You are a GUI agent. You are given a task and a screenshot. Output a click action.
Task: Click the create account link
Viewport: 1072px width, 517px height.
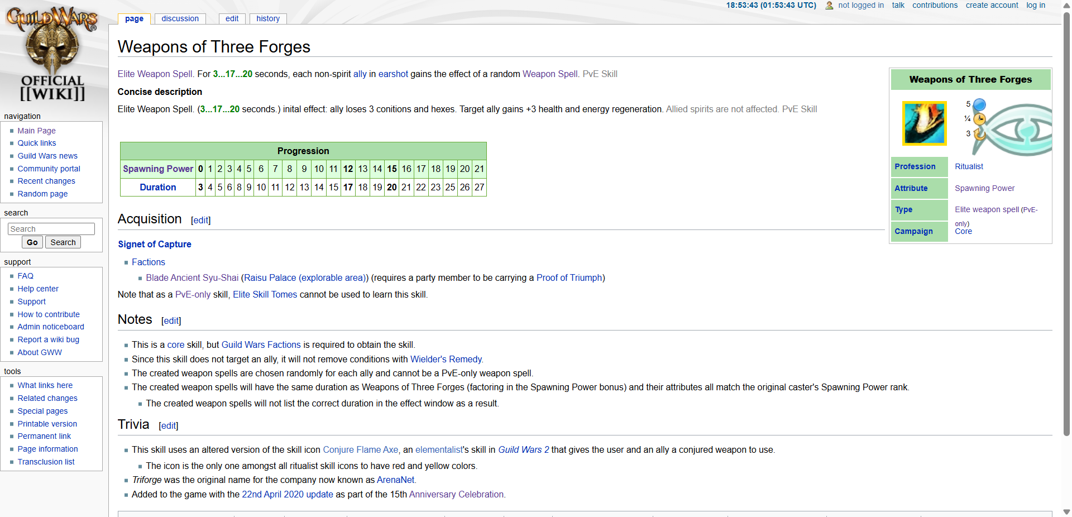click(x=992, y=5)
